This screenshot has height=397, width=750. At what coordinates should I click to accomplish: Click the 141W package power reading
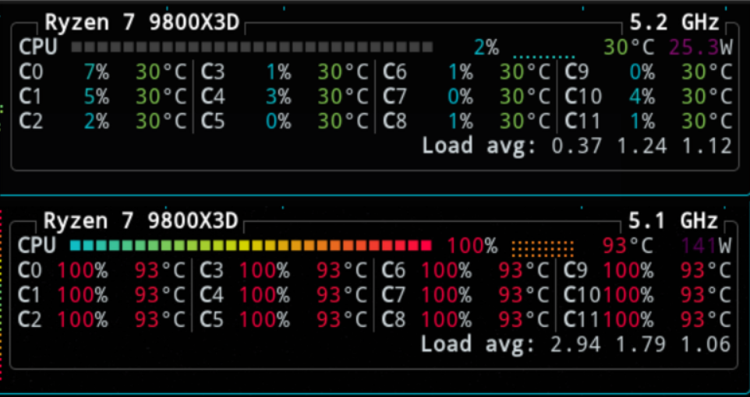tap(706, 246)
